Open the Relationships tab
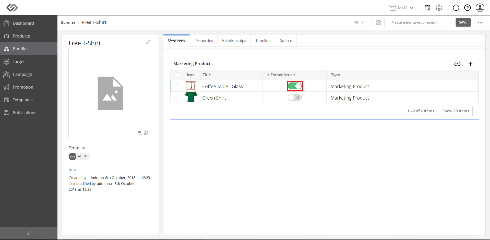 234,41
